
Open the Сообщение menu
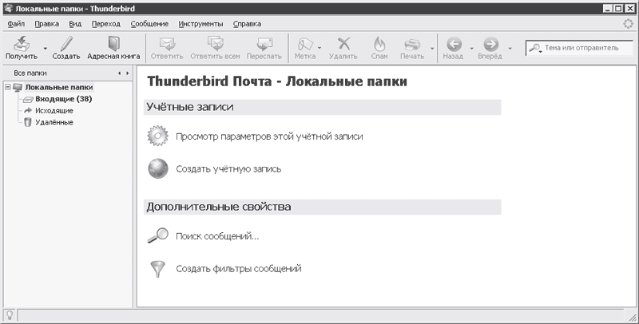[150, 24]
